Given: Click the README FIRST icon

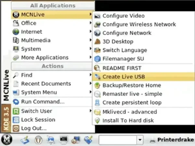Looking at the screenshot, I should coord(97,68).
